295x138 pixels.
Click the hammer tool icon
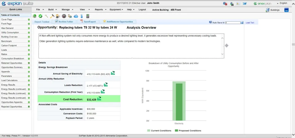point(52,16)
